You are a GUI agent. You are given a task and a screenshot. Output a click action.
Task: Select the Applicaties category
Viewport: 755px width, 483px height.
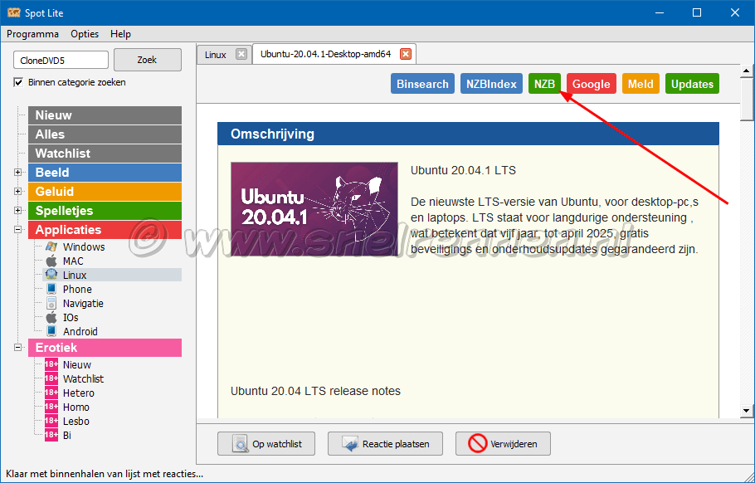tap(105, 230)
